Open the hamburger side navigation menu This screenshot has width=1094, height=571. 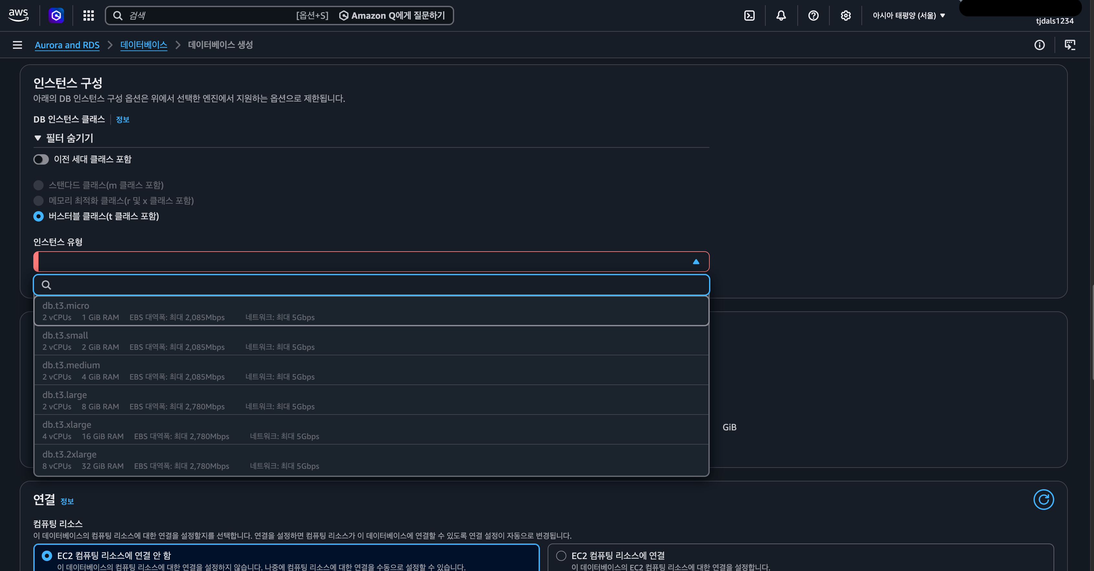click(17, 45)
